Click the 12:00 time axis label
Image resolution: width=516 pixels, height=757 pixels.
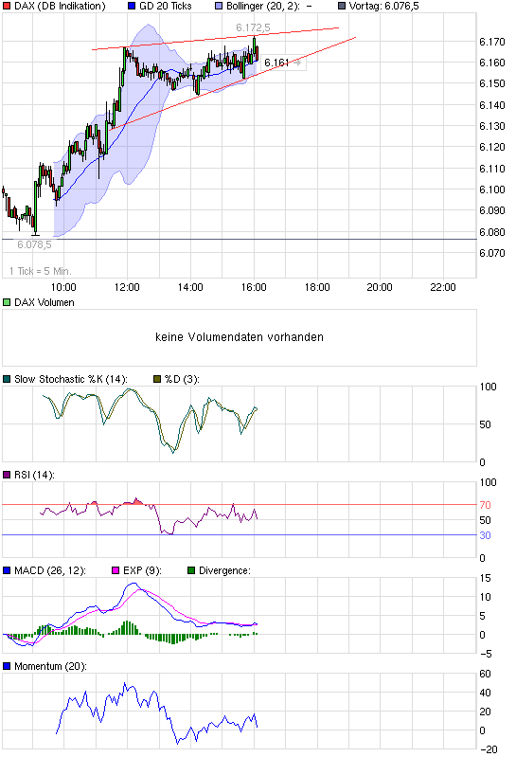pyautogui.click(x=127, y=287)
